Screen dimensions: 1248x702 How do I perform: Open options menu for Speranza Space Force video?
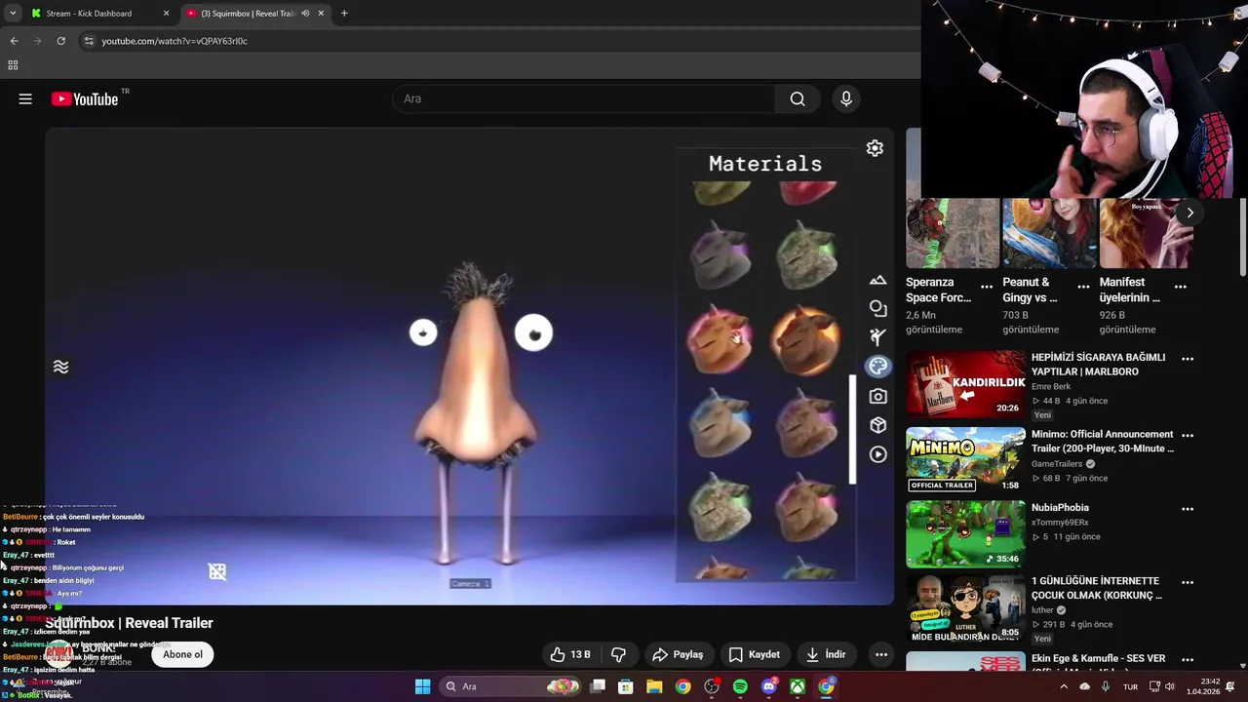click(x=987, y=287)
